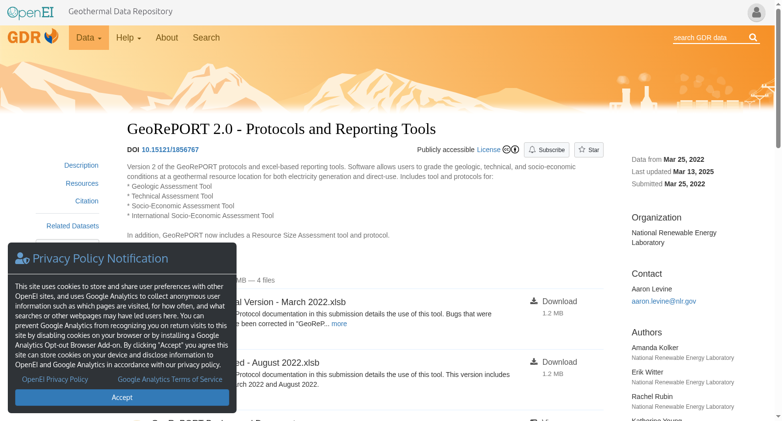Image resolution: width=782 pixels, height=421 pixels.
Task: Email aaron.levine@nlr.gov
Action: [x=664, y=301]
